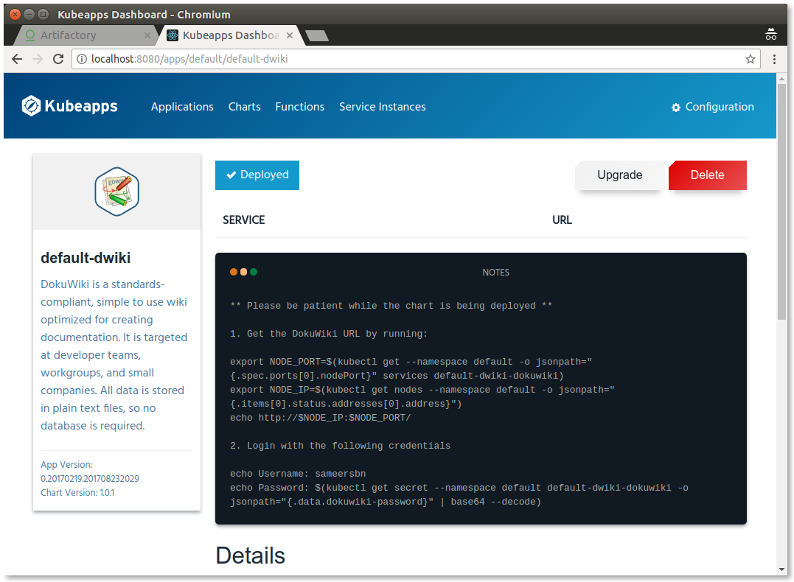
Task: Click the browser back arrow
Action: 17,59
